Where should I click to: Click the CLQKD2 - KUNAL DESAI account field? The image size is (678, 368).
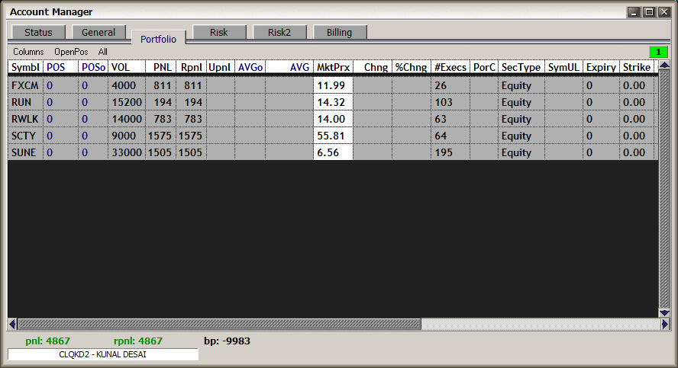(103, 354)
